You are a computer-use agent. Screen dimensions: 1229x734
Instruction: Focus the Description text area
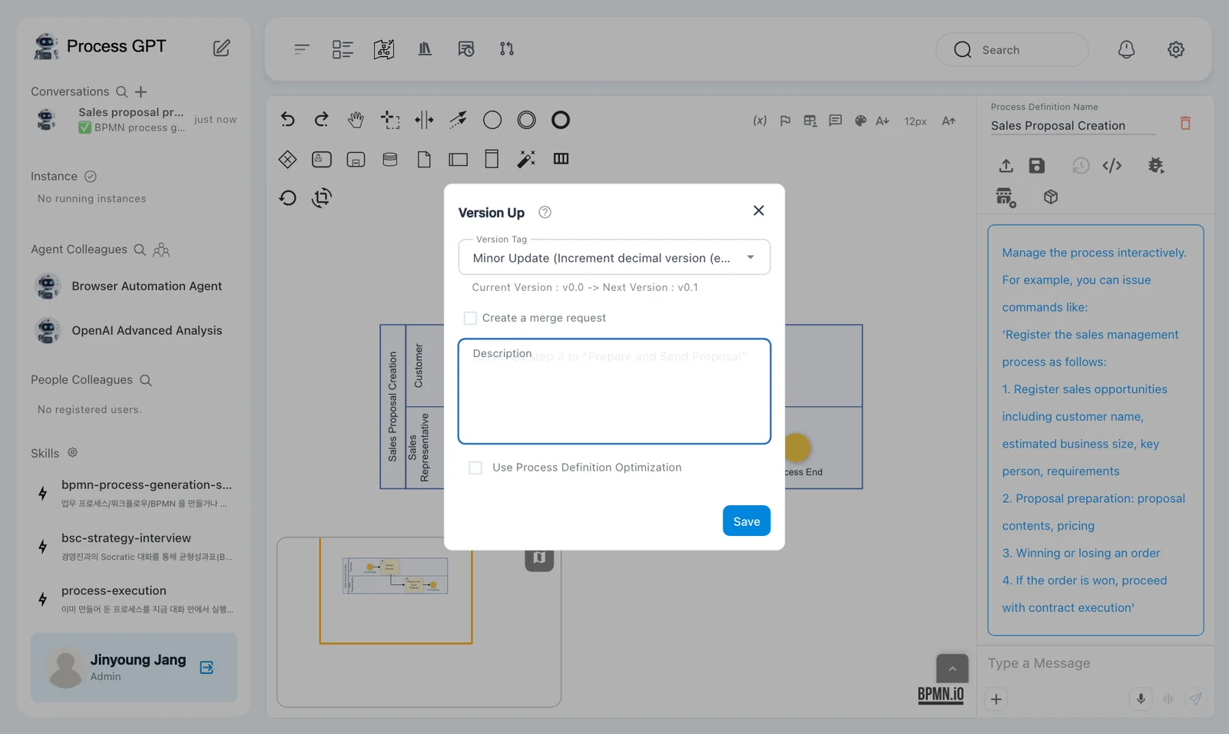[614, 392]
